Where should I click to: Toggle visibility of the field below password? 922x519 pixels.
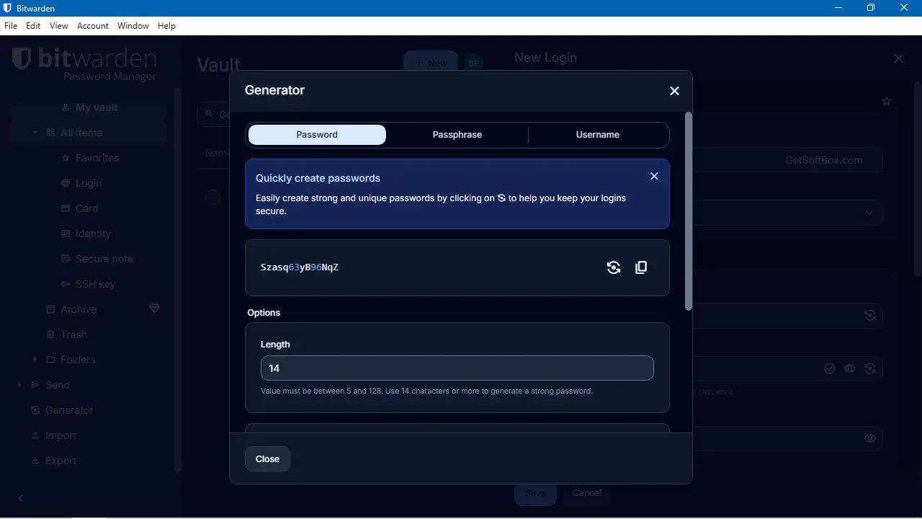point(870,438)
